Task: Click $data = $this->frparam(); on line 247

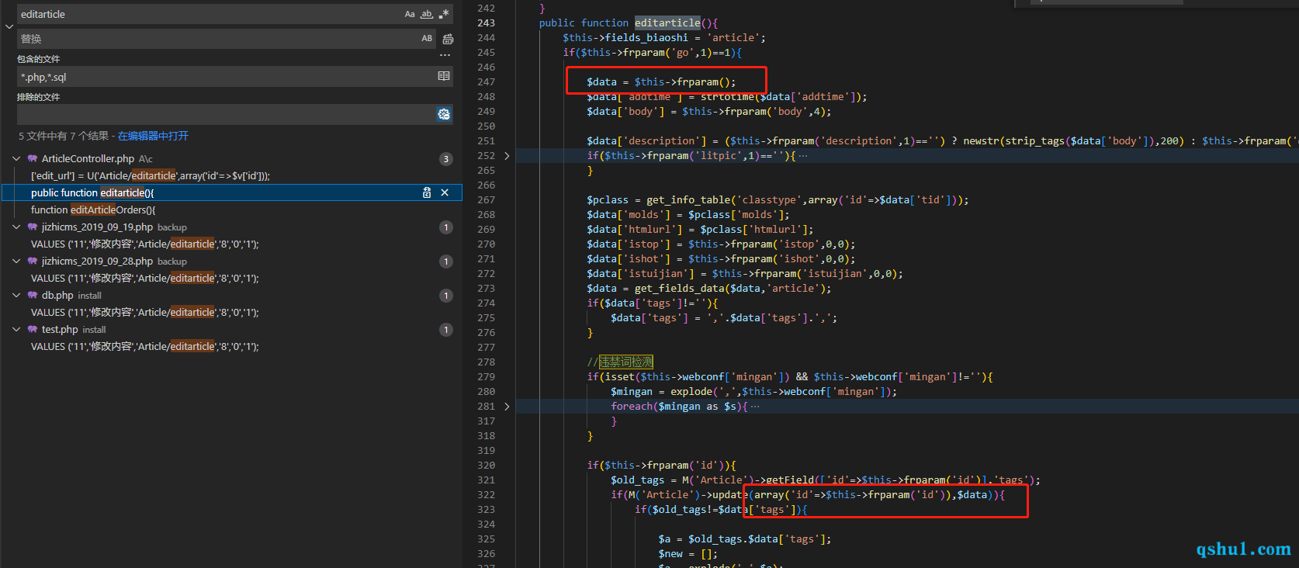Action: tap(661, 81)
